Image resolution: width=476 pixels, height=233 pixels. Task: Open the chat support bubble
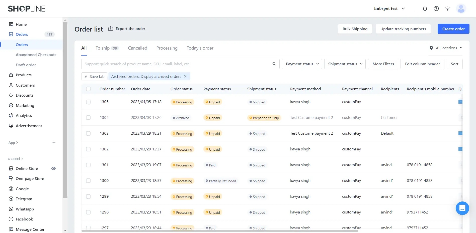tap(462, 208)
